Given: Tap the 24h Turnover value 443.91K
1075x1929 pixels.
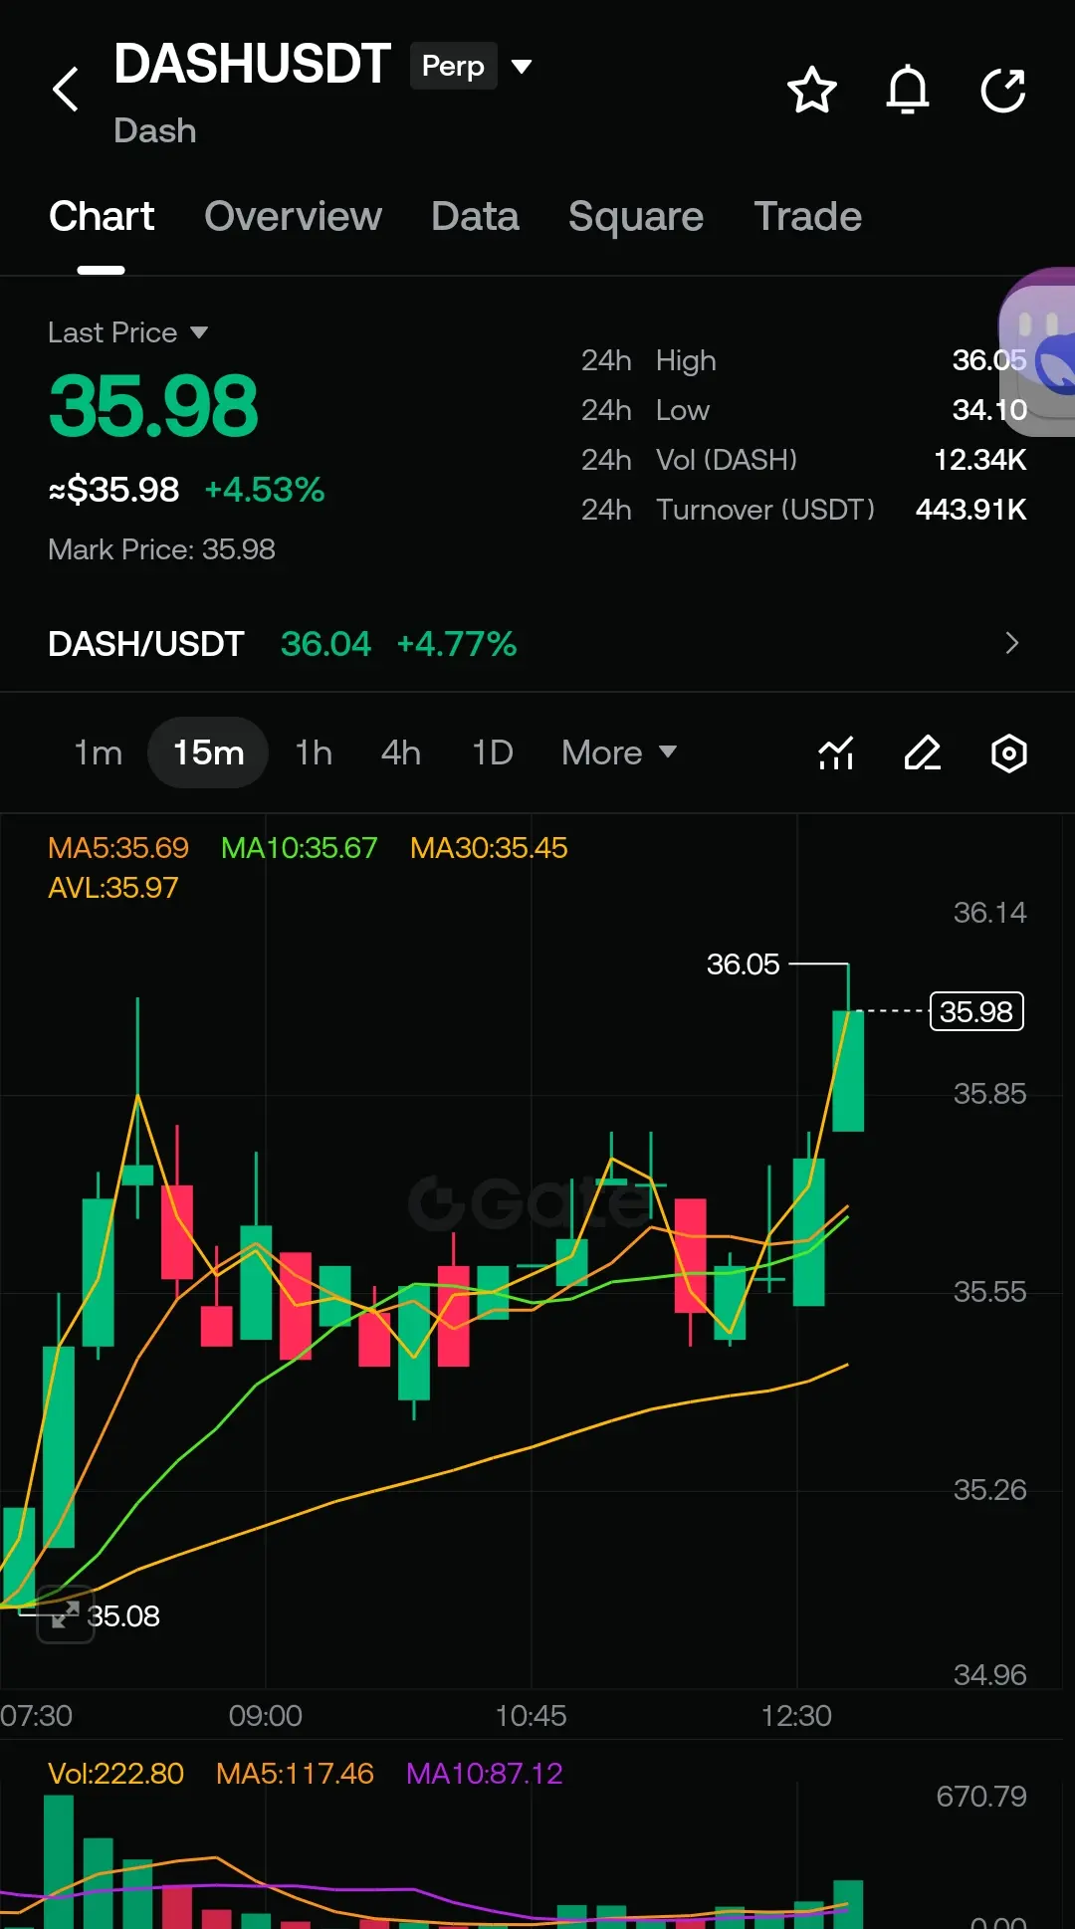Looking at the screenshot, I should tap(970, 510).
